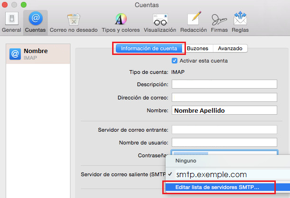Open the Visualización preferences pane

tap(163, 22)
